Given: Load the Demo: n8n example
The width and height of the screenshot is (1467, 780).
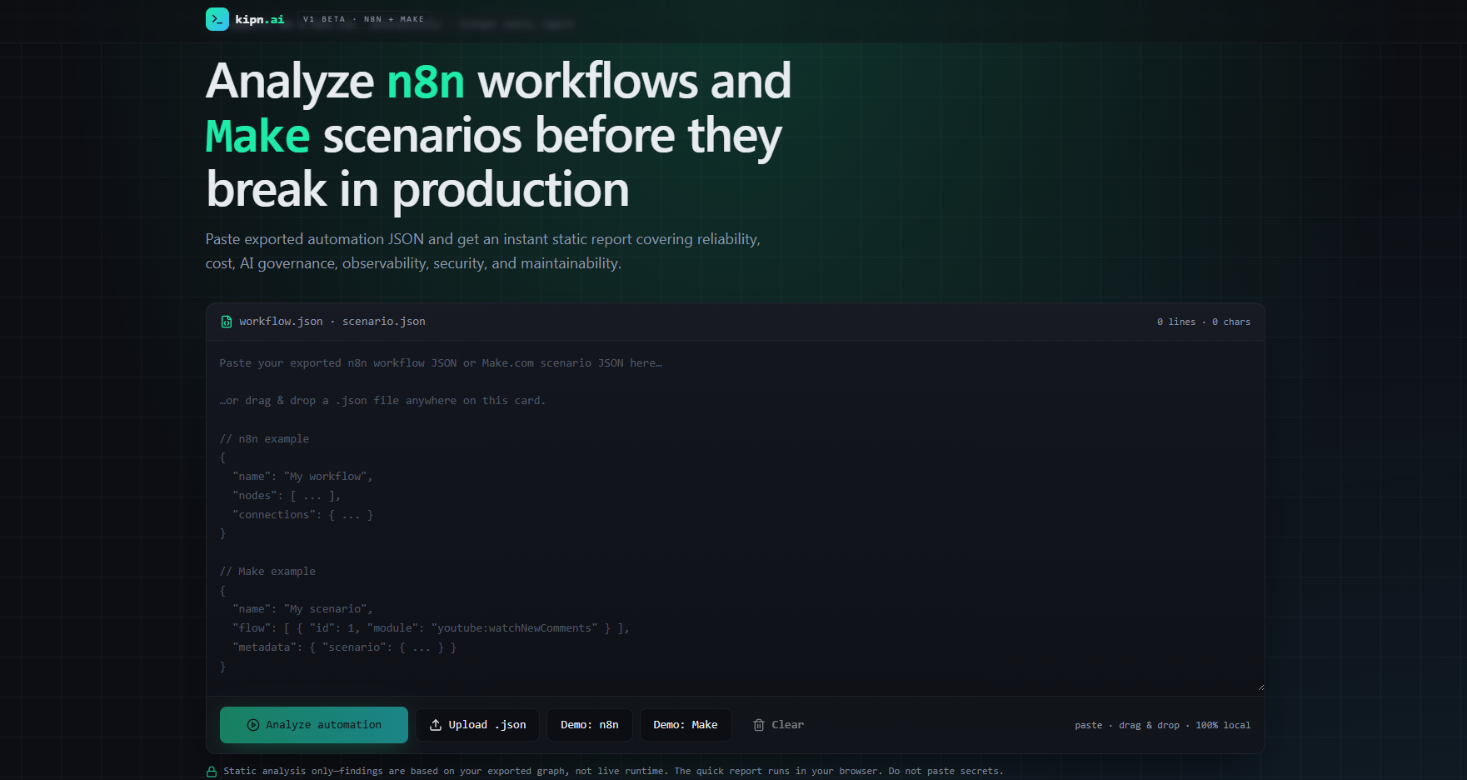Looking at the screenshot, I should 590,725.
